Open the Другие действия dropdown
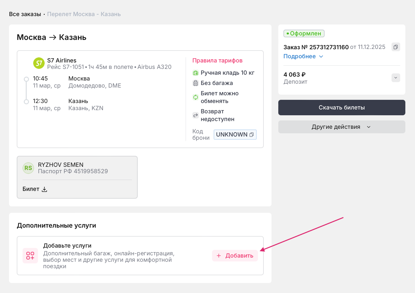Screen dimensions: 415x293 341,127
